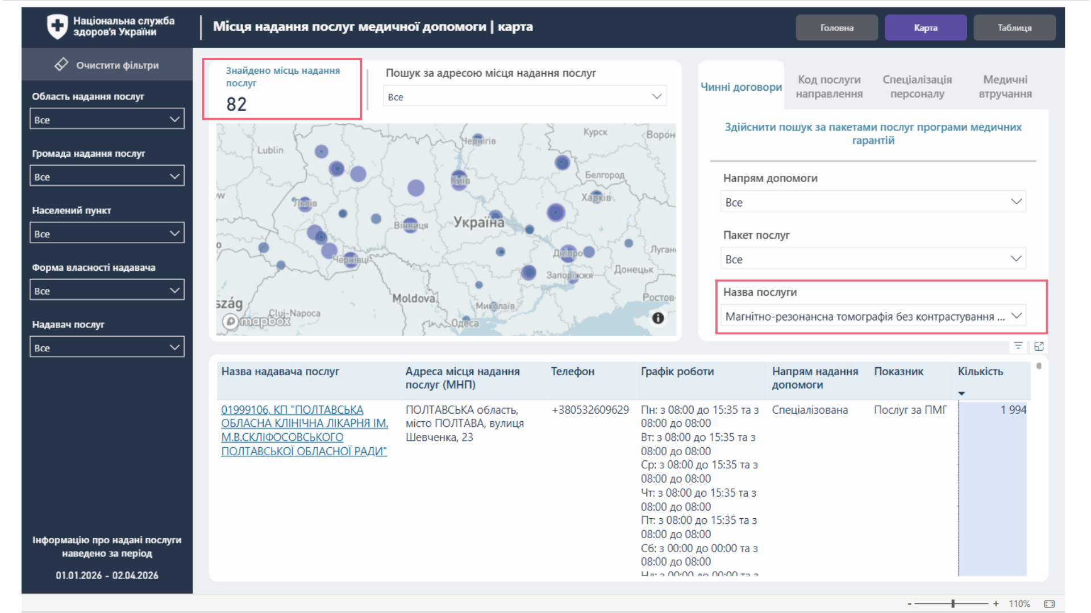Click the count value 82

coord(236,104)
